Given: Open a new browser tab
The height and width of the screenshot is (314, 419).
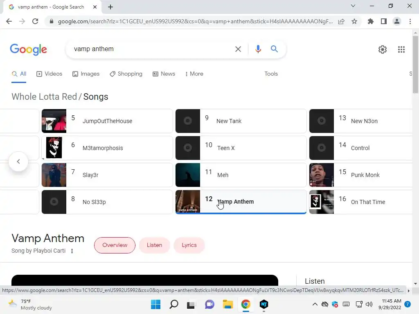Looking at the screenshot, I should 110,7.
